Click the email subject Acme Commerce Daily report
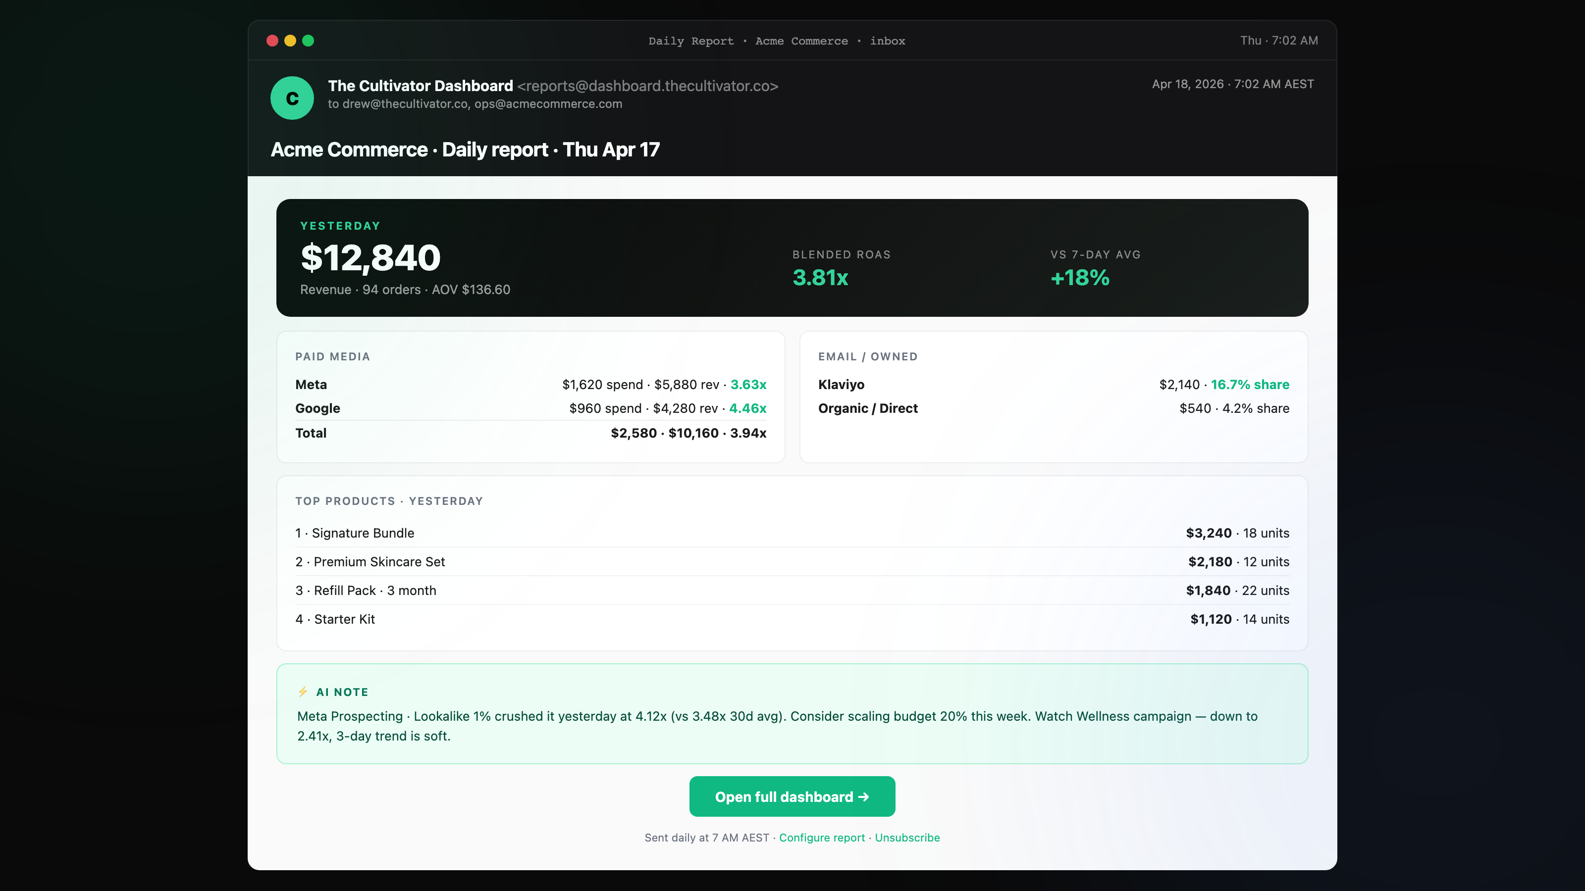The image size is (1585, 891). [465, 149]
